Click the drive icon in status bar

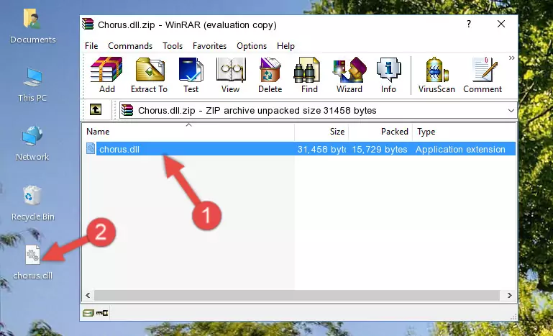[88, 312]
